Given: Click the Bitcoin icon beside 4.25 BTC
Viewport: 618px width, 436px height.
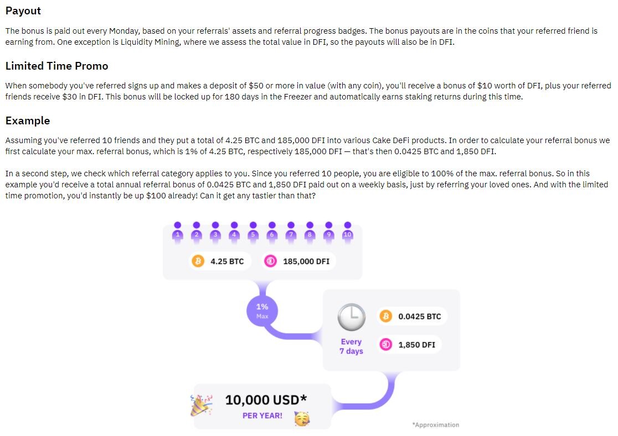Looking at the screenshot, I should pyautogui.click(x=198, y=261).
